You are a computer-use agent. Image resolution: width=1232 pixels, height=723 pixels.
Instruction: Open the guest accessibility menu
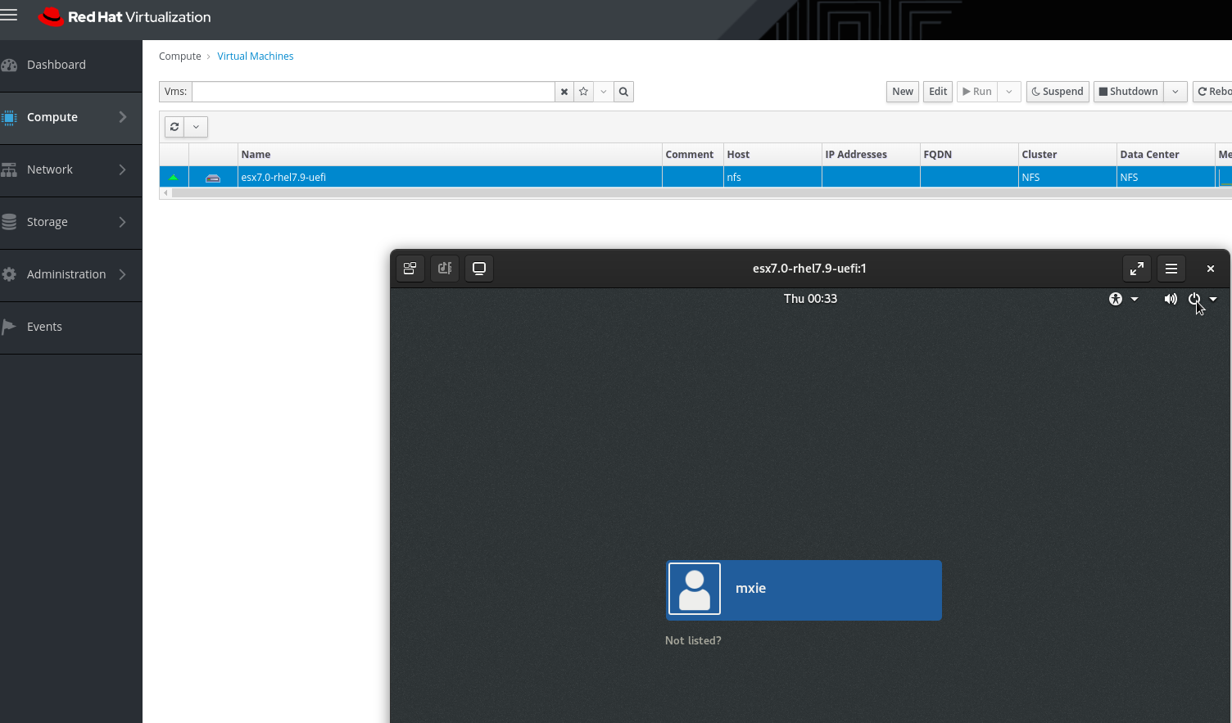tap(1116, 299)
